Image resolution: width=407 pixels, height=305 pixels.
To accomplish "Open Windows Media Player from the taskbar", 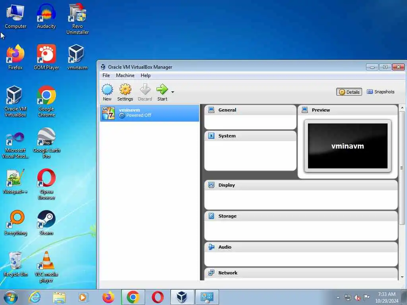I will pos(83,297).
